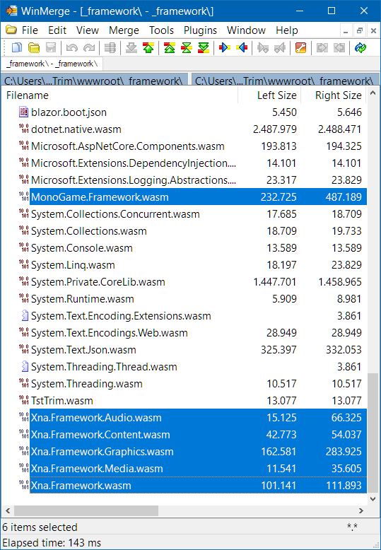Click the grayed Copy Right and Advance icon

263,47
